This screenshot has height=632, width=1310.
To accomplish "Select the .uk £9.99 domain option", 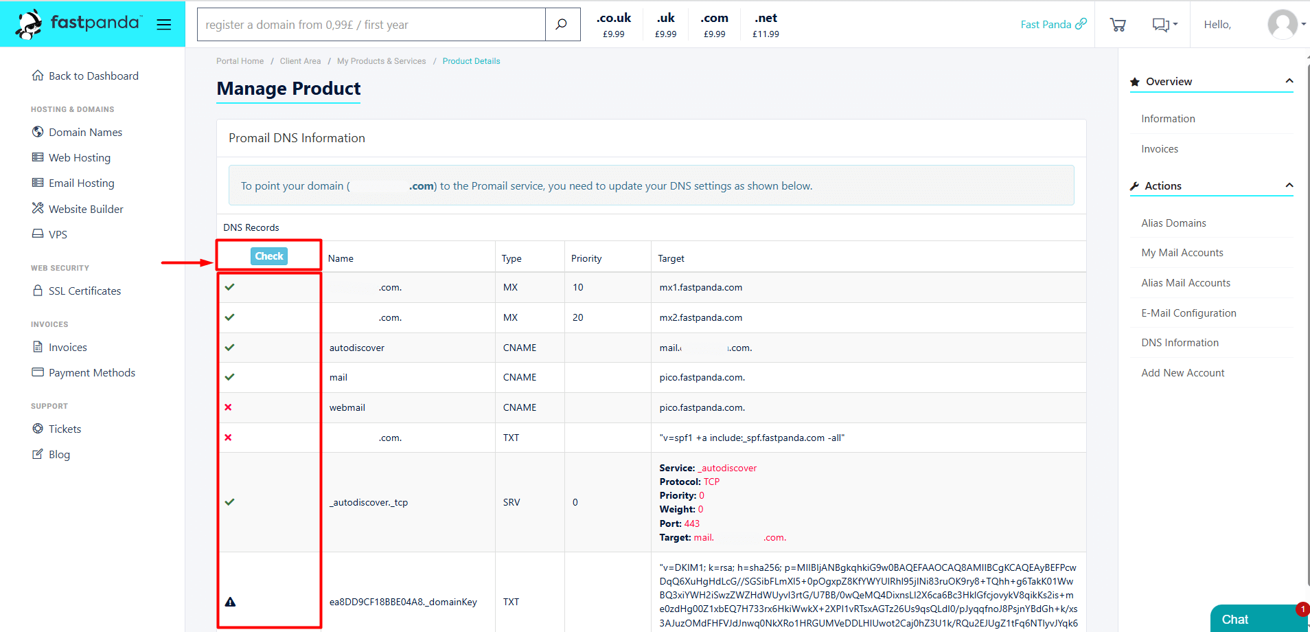I will pyautogui.click(x=665, y=25).
